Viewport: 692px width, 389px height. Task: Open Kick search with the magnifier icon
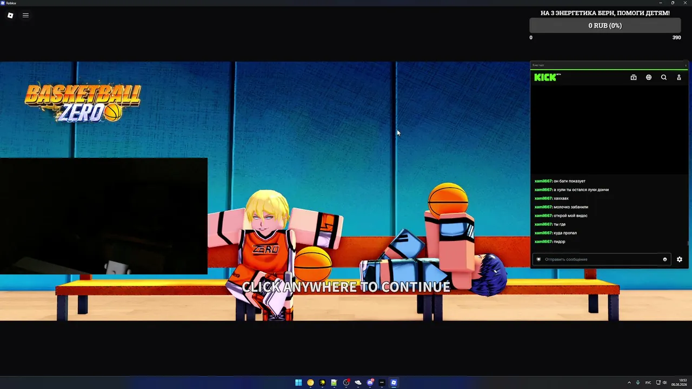coord(664,77)
